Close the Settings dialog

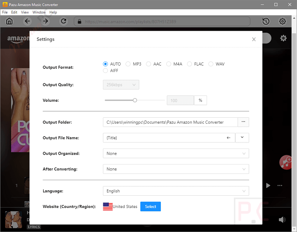[254, 39]
